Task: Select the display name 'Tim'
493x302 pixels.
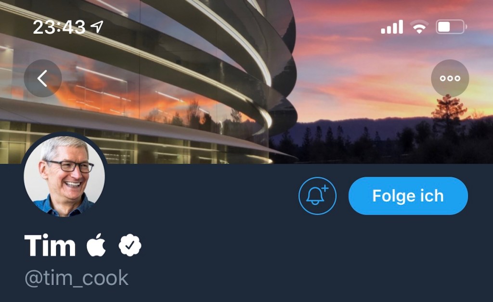Action: (50, 245)
